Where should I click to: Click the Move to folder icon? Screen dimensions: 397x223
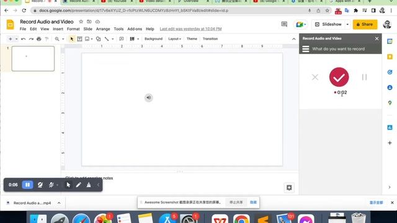89,22
